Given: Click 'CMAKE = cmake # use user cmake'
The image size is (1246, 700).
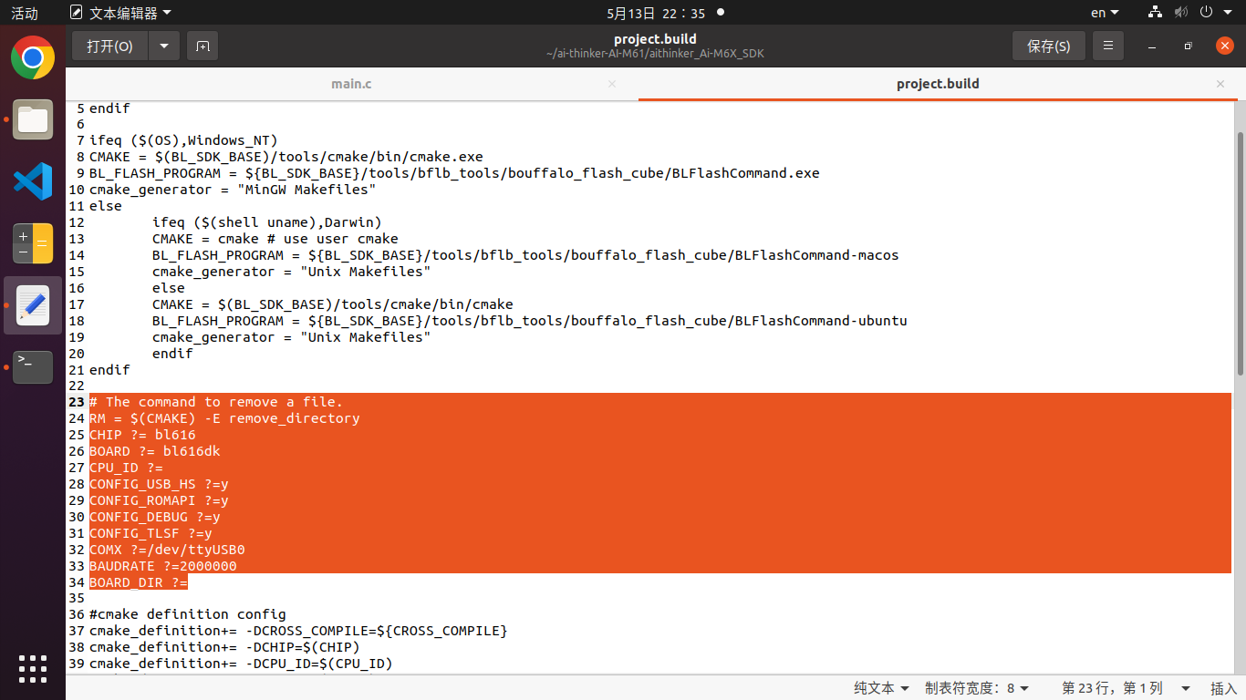Looking at the screenshot, I should tap(275, 239).
